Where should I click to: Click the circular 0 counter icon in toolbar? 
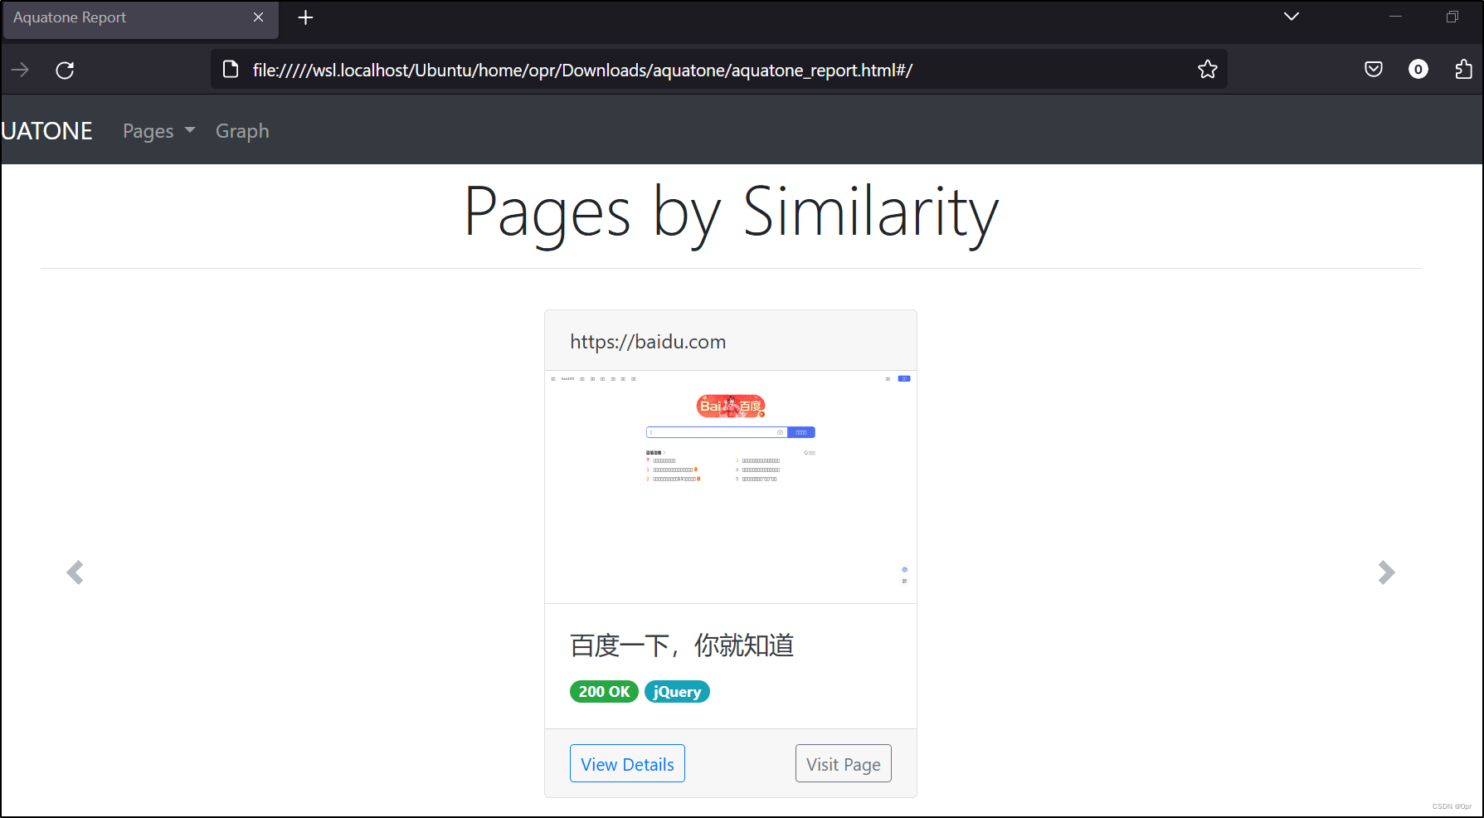point(1418,70)
